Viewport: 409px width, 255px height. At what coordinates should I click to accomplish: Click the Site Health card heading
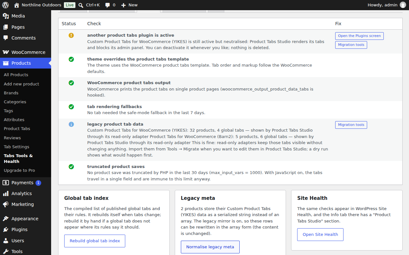point(312,198)
